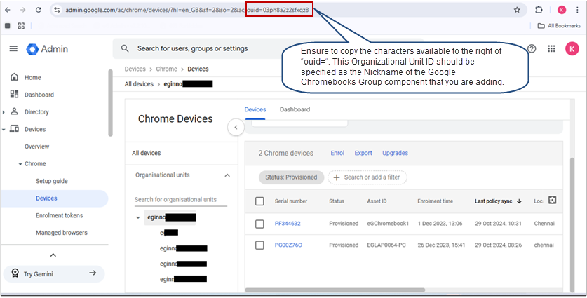Screen dimensions: 587x298
Task: Open the Extensions puzzle icon
Action: coord(539,10)
